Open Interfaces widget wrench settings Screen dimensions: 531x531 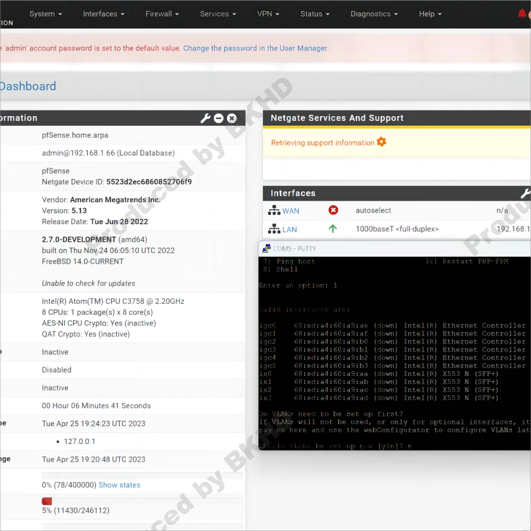tap(525, 193)
